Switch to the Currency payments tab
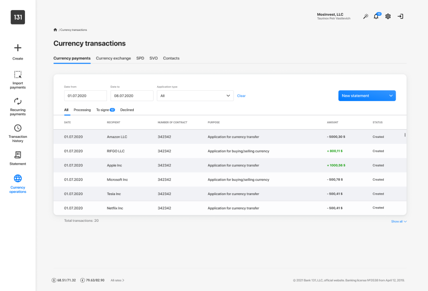Image resolution: width=428 pixels, height=291 pixels. tap(72, 58)
